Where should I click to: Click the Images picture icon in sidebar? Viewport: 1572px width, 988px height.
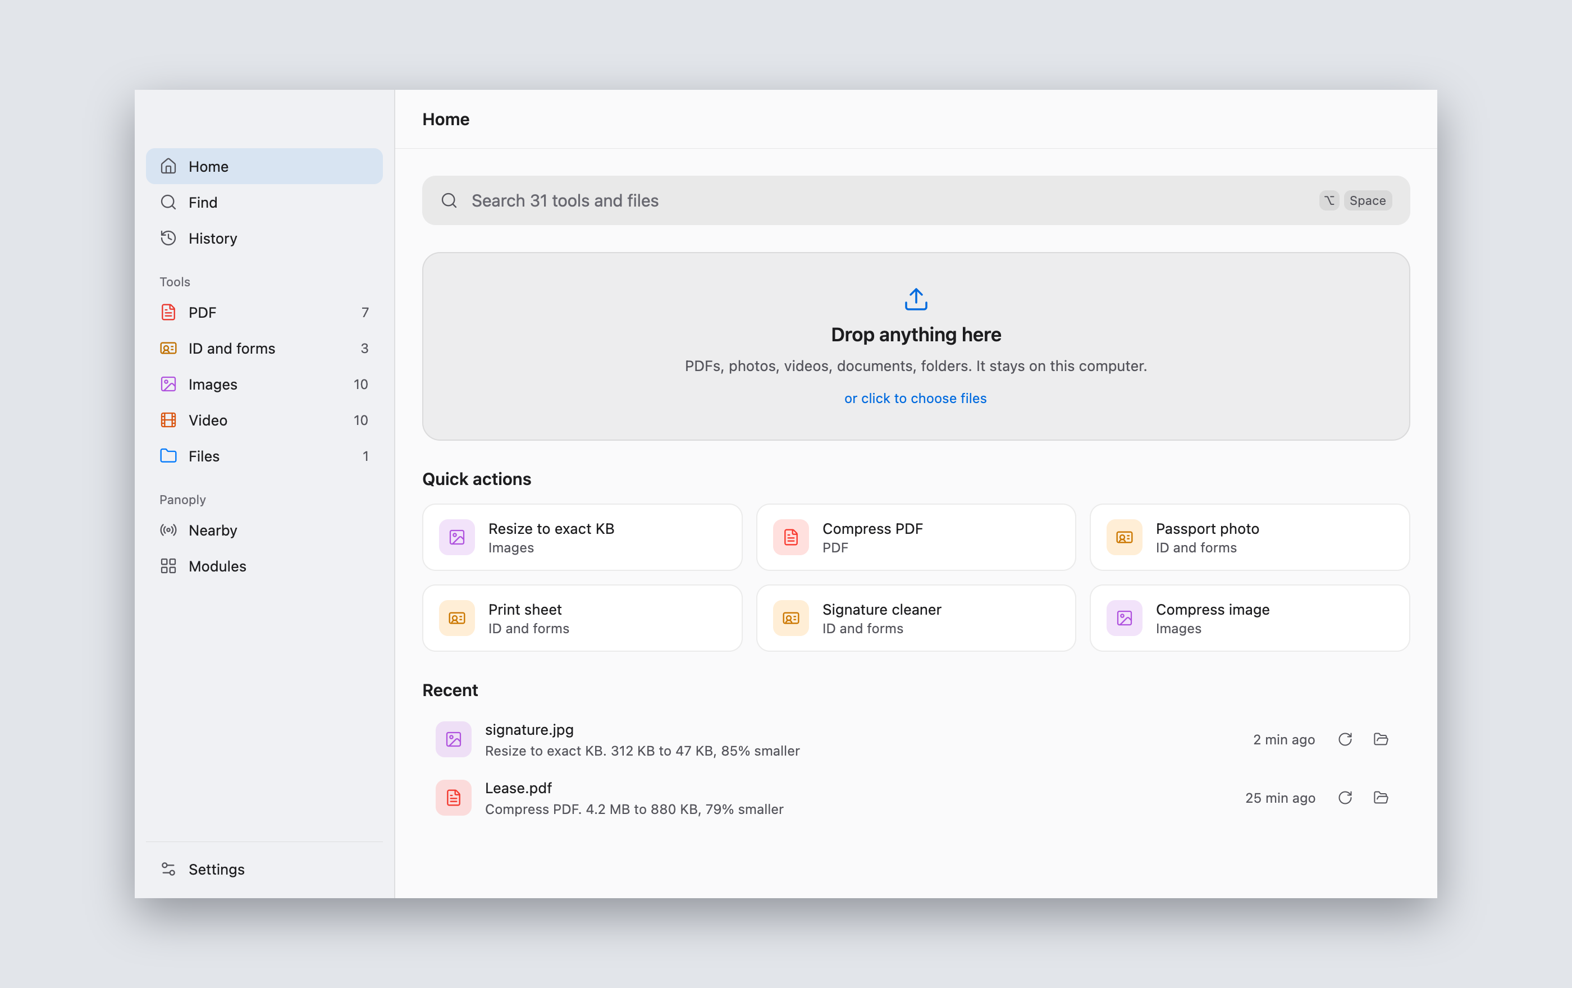pos(168,385)
